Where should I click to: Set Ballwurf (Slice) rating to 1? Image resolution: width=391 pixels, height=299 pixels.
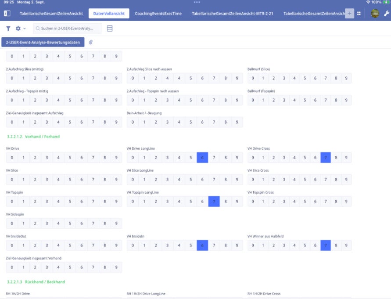click(x=263, y=78)
